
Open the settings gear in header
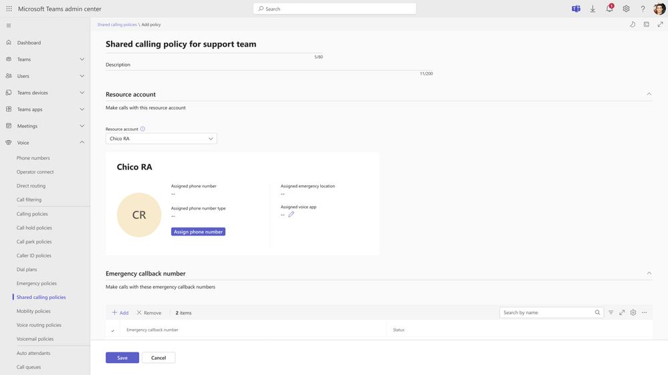click(x=626, y=9)
